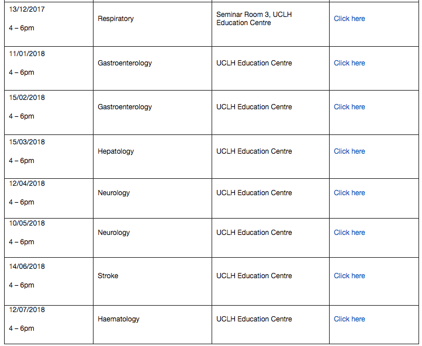Click the date 15/03/2018
The image size is (422, 346).
tap(27, 142)
